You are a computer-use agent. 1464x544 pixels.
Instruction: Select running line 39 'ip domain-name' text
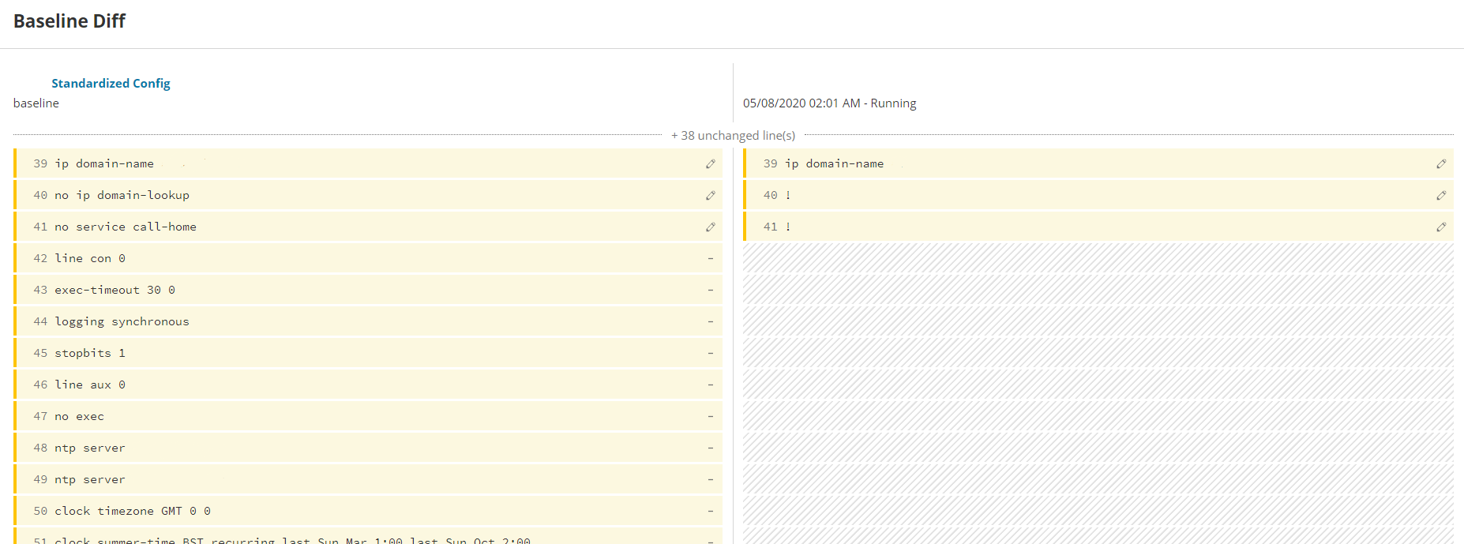(x=835, y=163)
